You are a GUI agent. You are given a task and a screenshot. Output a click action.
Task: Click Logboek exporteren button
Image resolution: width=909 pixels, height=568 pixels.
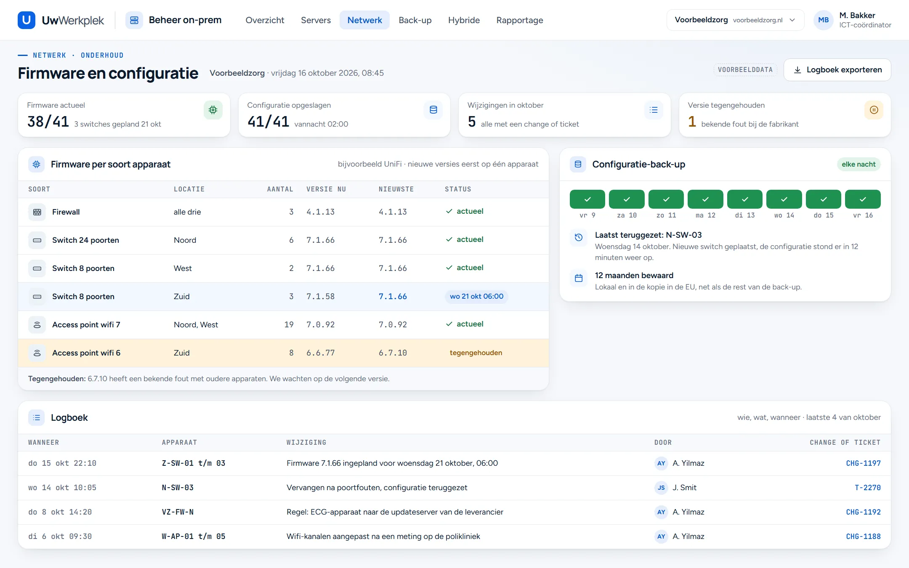pyautogui.click(x=837, y=70)
